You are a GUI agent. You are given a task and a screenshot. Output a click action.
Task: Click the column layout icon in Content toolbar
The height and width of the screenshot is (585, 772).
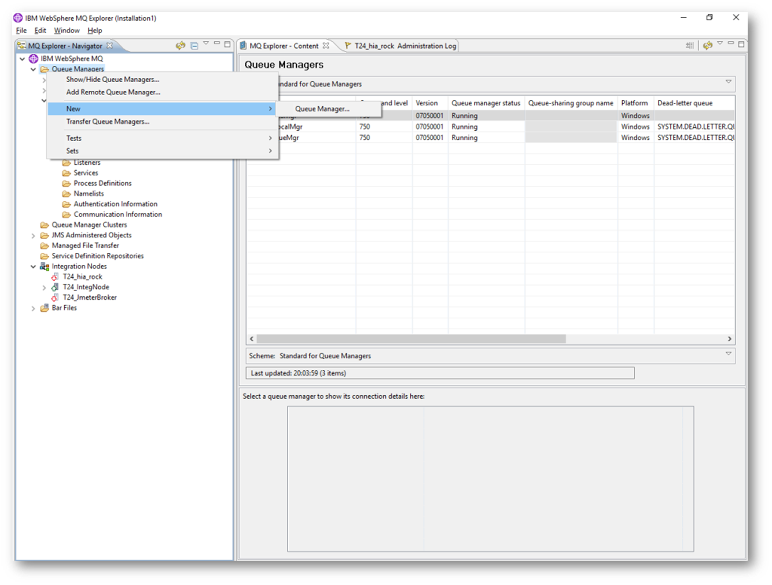pos(689,45)
